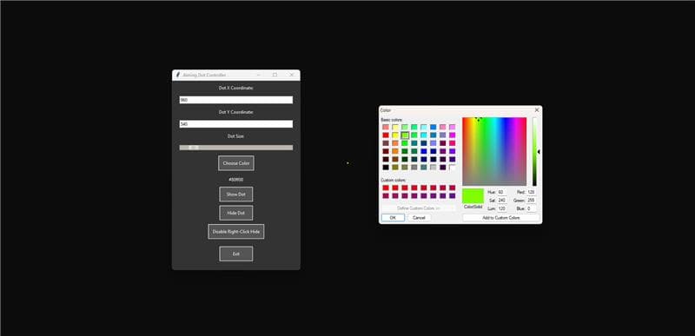This screenshot has width=695, height=336.
Task: Click the Hue value field
Action: (501, 192)
